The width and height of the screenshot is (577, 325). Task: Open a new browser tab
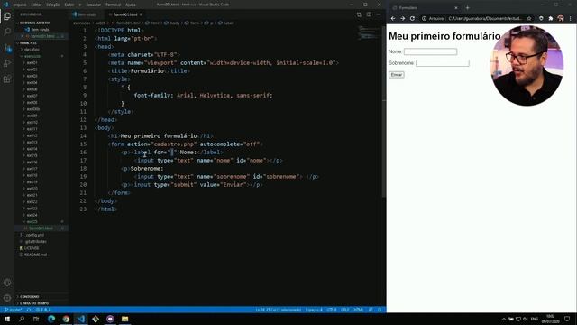click(467, 8)
